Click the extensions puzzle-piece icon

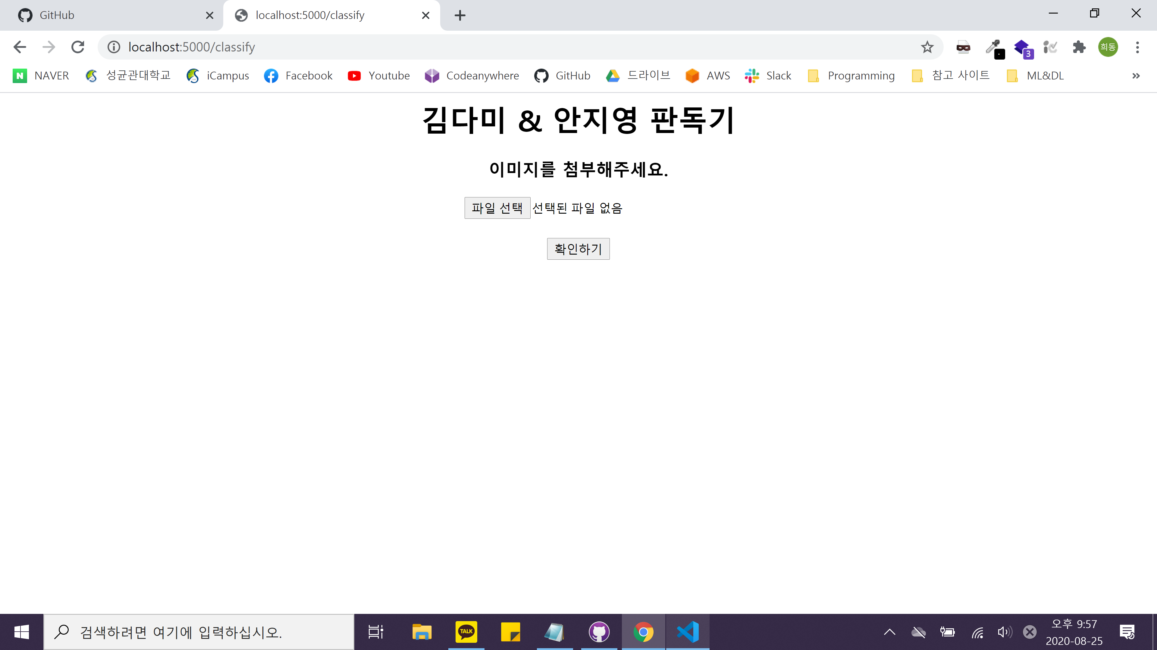tap(1079, 47)
